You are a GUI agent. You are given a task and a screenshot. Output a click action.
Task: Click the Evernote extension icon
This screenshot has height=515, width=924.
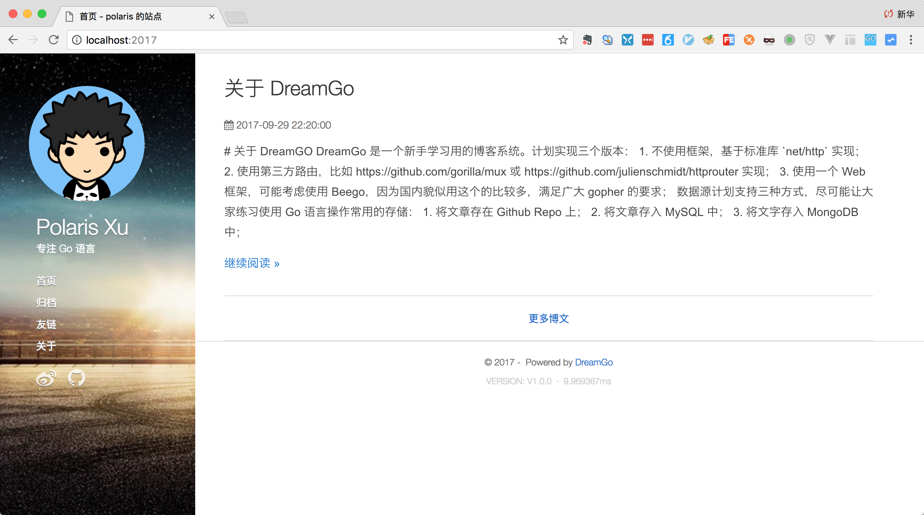pos(587,40)
